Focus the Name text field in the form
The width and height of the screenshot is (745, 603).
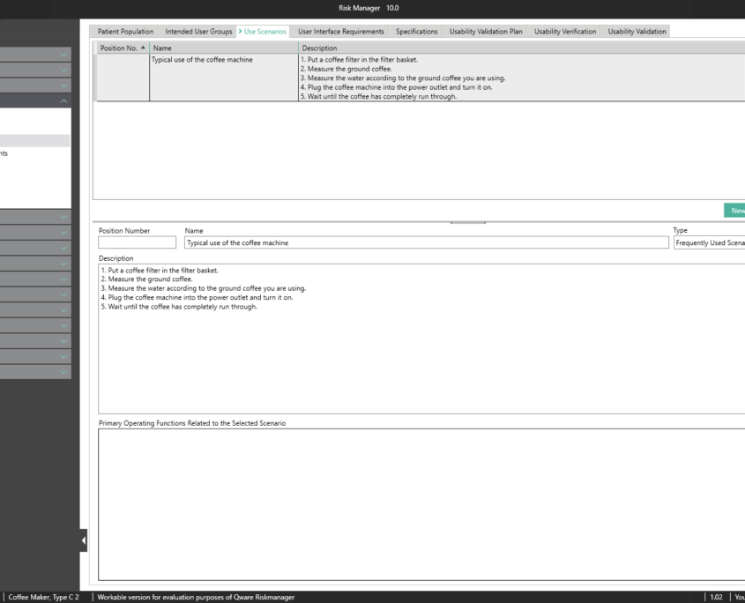point(426,242)
